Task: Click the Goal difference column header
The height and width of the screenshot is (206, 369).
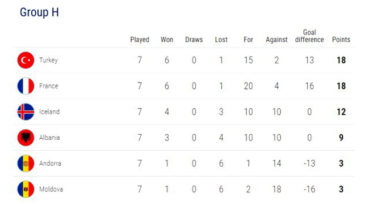Action: tap(309, 36)
